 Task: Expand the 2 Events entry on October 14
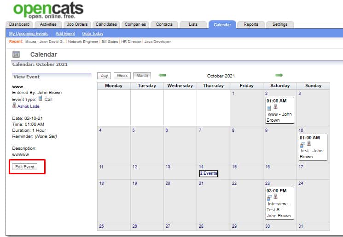point(208,173)
